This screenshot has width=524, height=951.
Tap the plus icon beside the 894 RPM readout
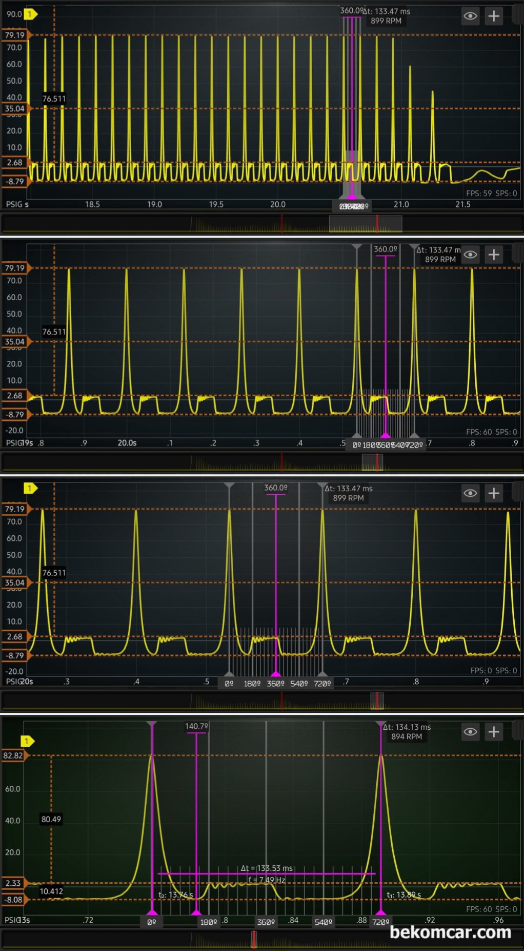coord(494,732)
